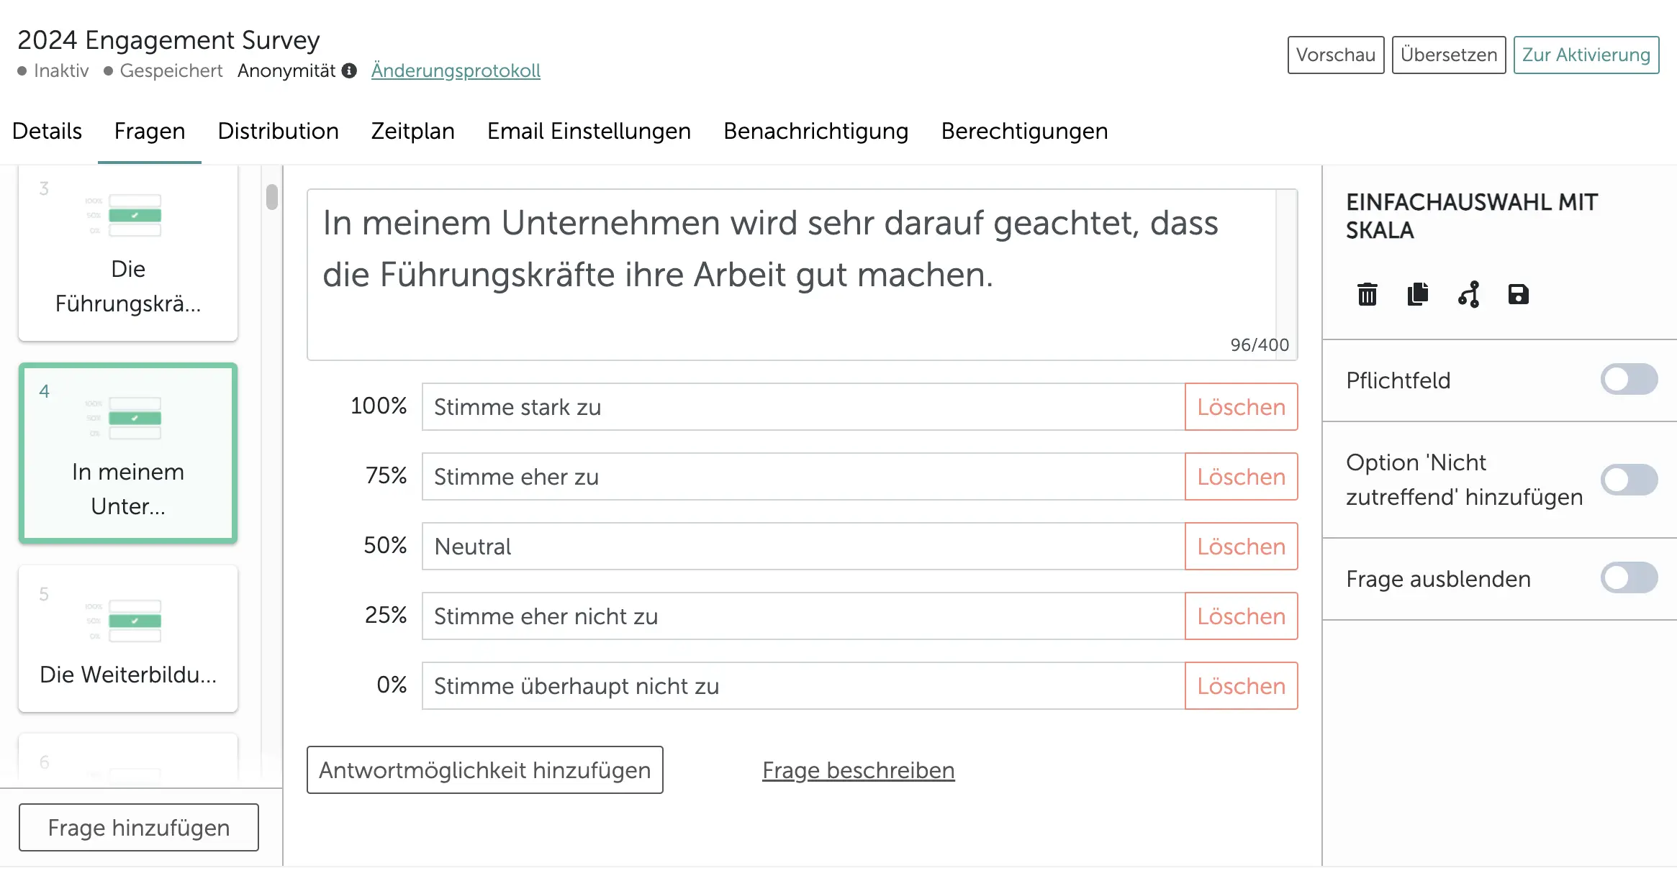Select question 3 thumbnail 'Die Führungskrä...'
This screenshot has width=1677, height=886.
coord(128,253)
